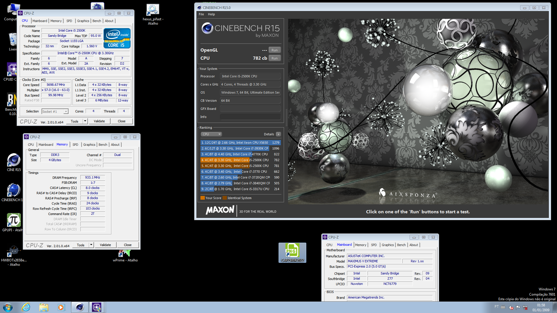
Task: Switch to Mainboard tab in top CPU-Z window
Action: 40,21
